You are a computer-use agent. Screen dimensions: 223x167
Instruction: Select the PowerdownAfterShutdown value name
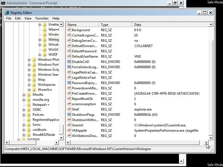(x=85, y=88)
